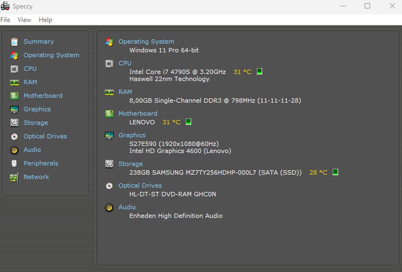Click the Speccy app icon in title bar
Image resolution: width=402 pixels, height=272 pixels.
click(5, 6)
